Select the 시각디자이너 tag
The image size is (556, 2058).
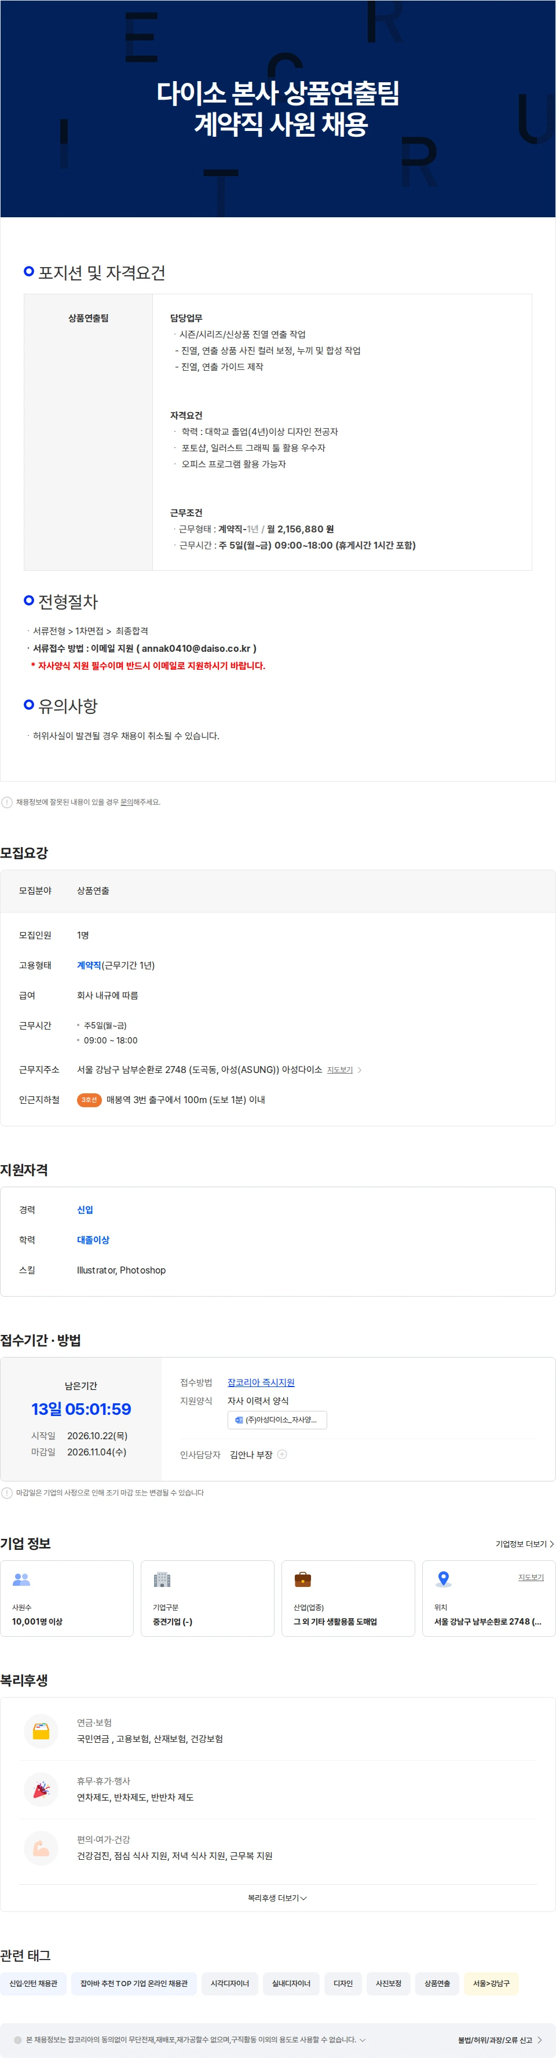(230, 1984)
